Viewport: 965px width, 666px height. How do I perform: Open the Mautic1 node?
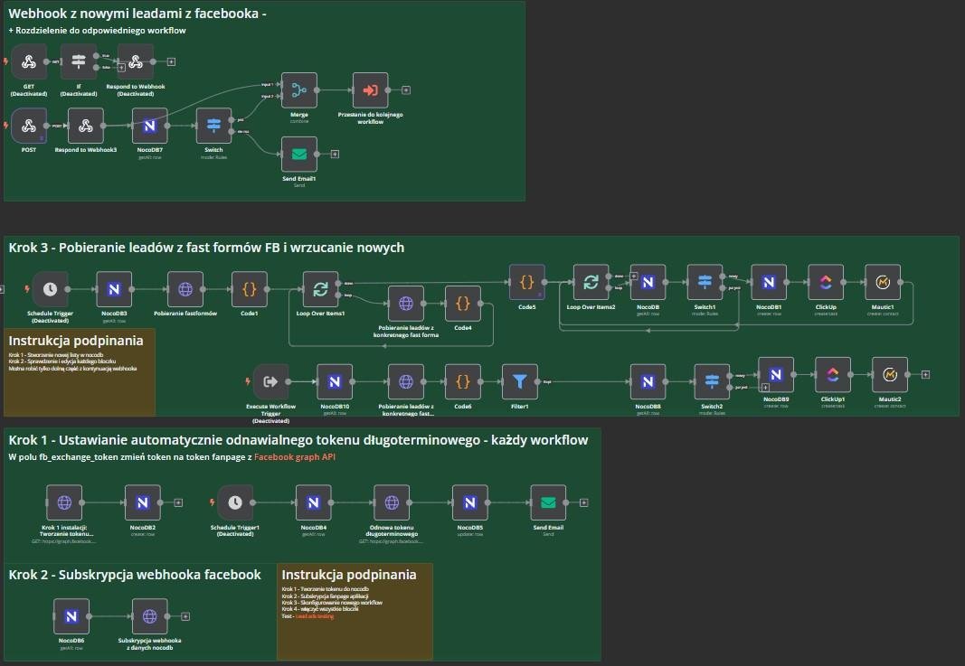[883, 282]
